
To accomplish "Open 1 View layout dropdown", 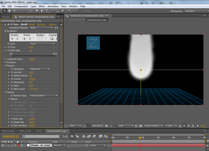I will click(x=171, y=126).
